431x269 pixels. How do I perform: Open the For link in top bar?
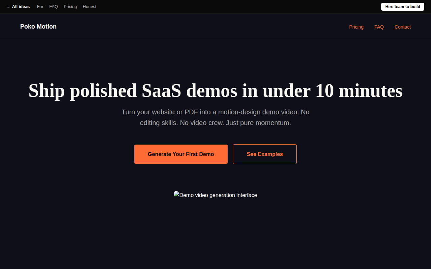point(40,7)
